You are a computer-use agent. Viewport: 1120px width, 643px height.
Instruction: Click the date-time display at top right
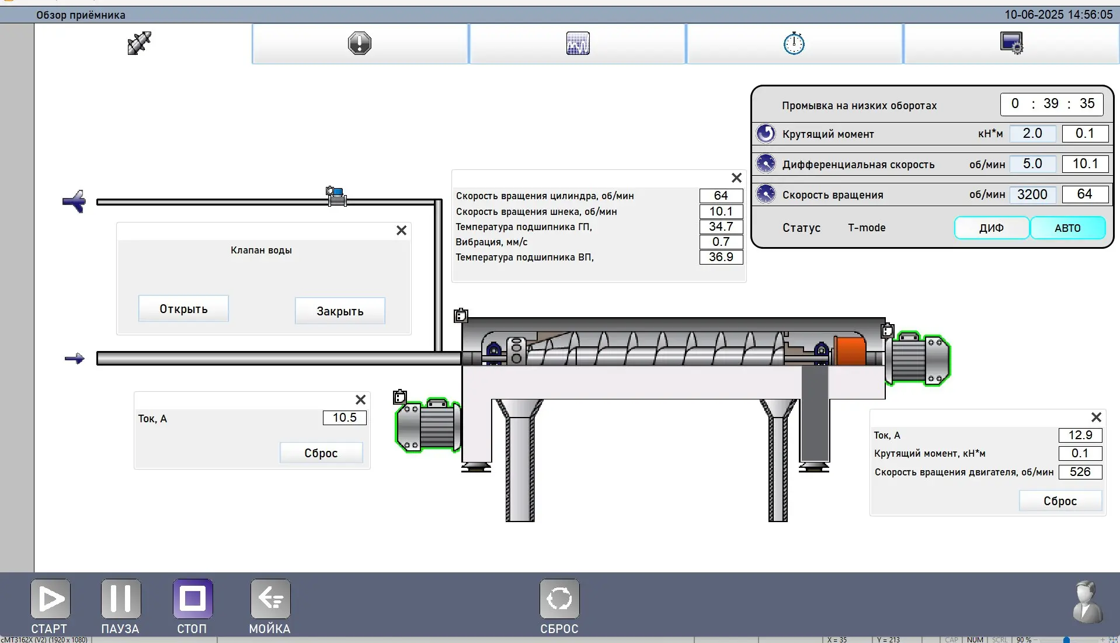point(1058,15)
